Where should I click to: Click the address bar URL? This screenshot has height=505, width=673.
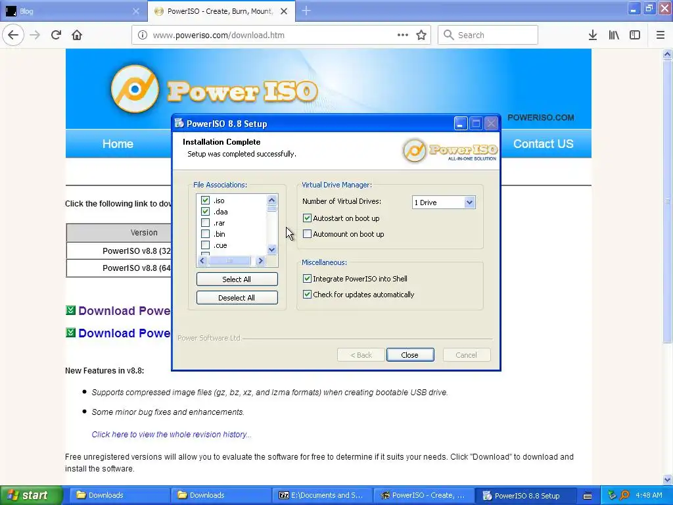218,35
